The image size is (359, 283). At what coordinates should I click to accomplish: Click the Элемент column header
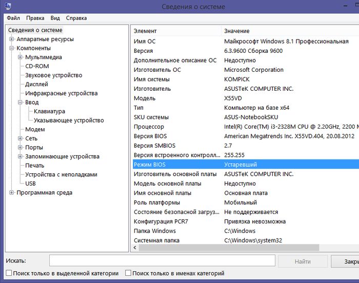point(145,31)
